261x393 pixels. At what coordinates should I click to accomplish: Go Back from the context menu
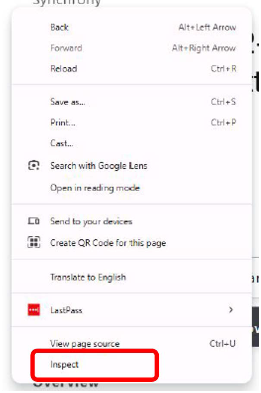click(60, 27)
